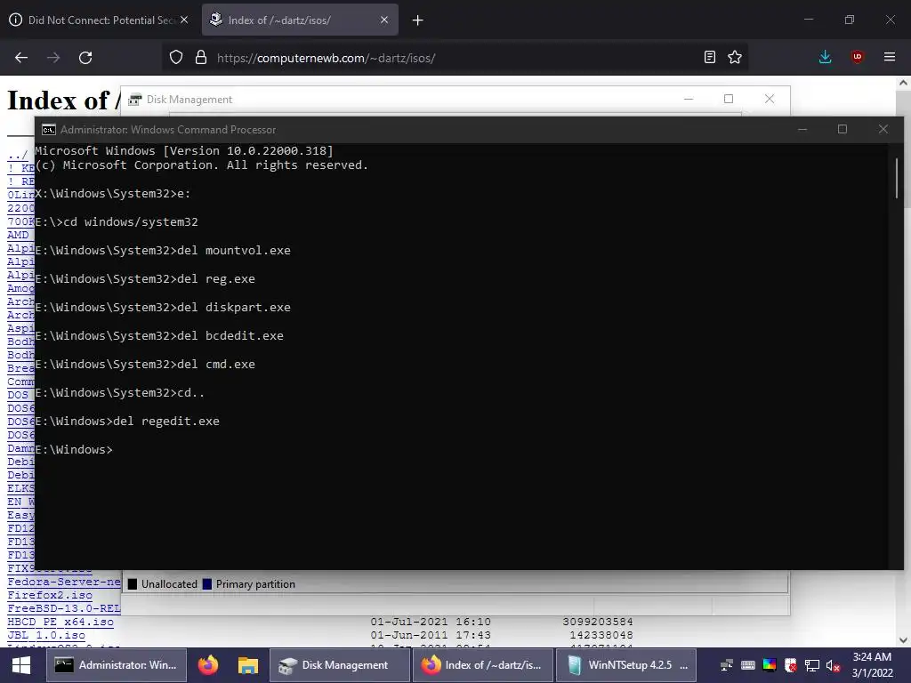Click blue Primary partition legend swatch
This screenshot has width=911, height=683.
pos(206,584)
